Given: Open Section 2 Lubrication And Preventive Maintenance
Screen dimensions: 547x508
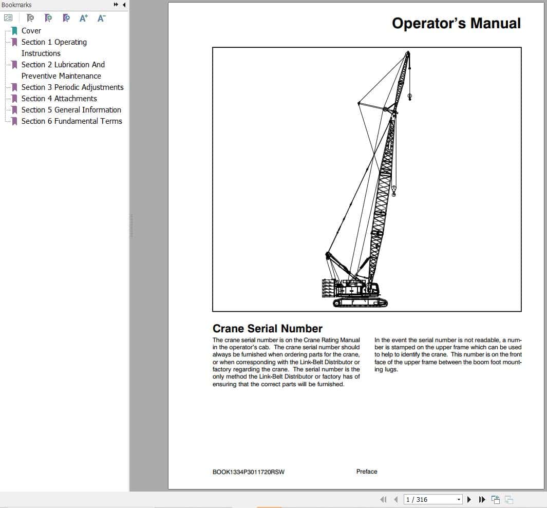Looking at the screenshot, I should pos(63,65).
